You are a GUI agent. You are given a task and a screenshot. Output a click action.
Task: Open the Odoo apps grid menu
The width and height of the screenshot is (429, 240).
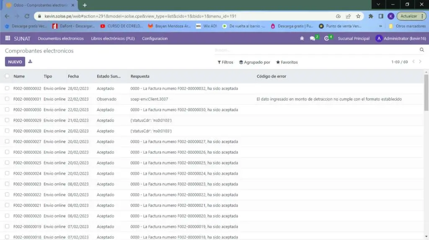(8, 38)
